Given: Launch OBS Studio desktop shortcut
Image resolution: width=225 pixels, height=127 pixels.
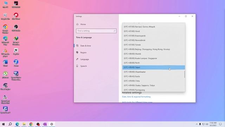Looking at the screenshot, I should [16, 28].
